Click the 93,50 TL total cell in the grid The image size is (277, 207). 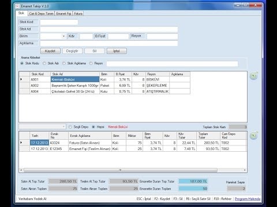[x=208, y=149]
